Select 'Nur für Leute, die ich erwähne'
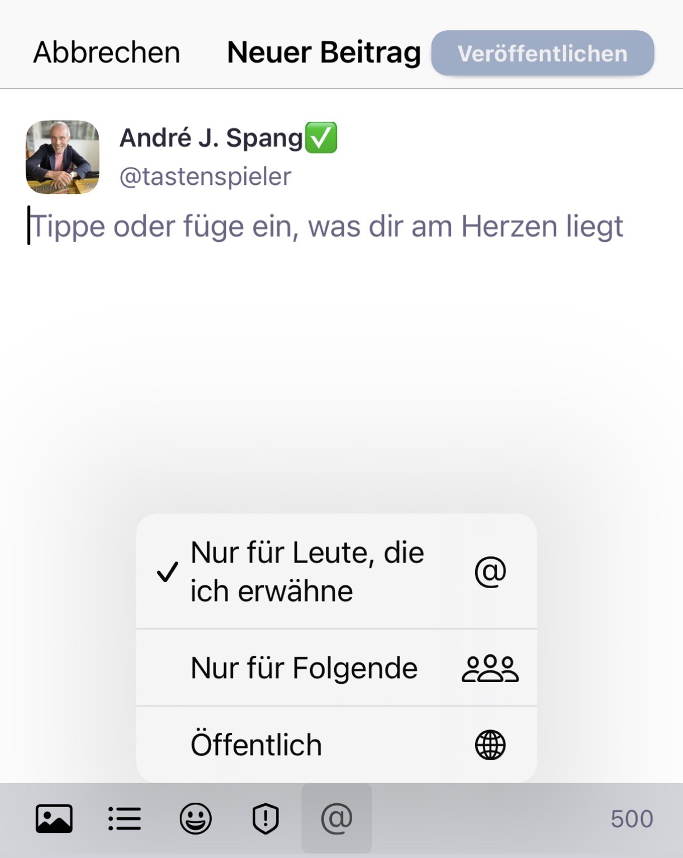This screenshot has width=683, height=858. (x=336, y=571)
